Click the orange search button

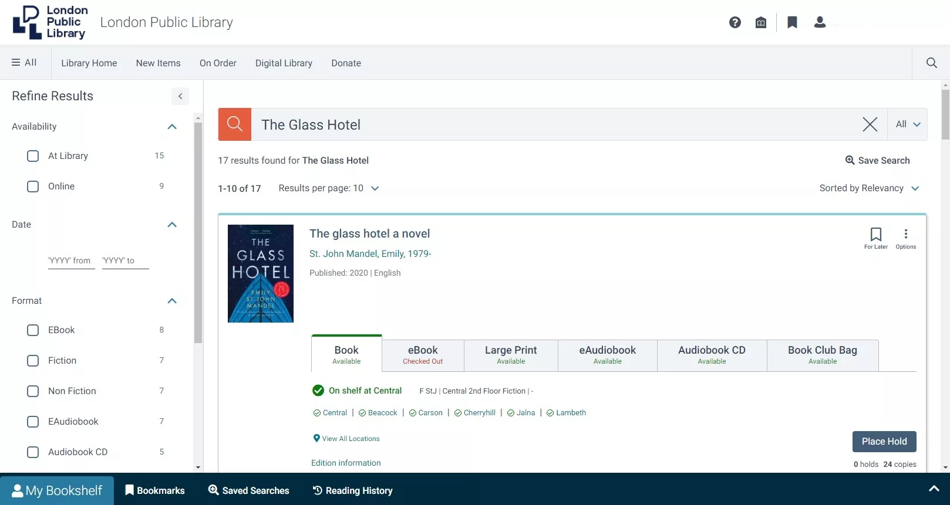click(235, 124)
